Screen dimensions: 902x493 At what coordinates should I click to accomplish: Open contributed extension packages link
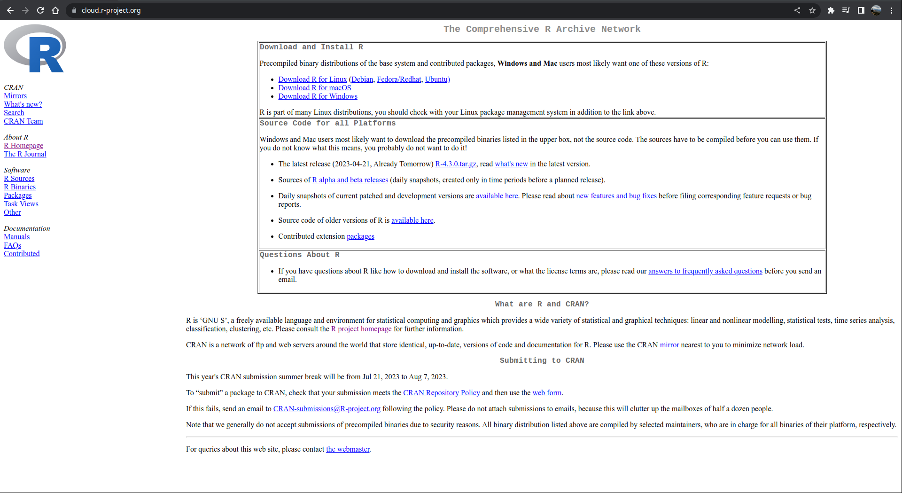pos(360,236)
